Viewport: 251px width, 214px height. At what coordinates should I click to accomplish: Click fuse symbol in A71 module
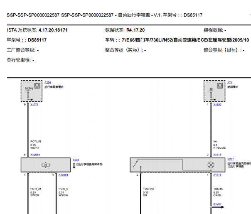211,95
